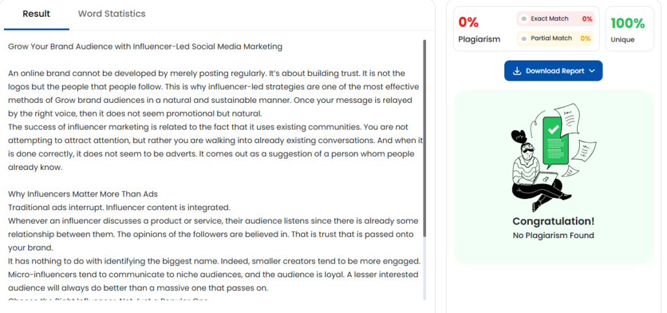Click the Why Influencers Matter More Than Ads heading
The height and width of the screenshot is (313, 667).
83,194
